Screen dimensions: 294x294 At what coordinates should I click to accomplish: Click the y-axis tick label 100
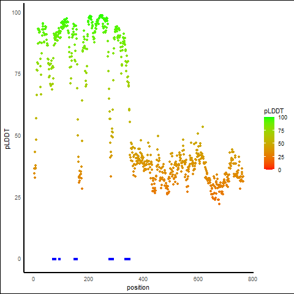17,13
